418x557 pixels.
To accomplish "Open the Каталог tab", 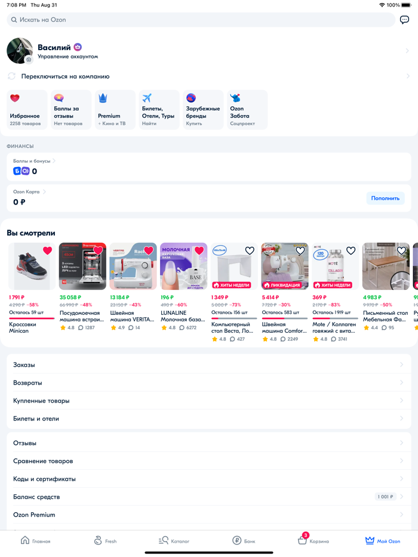I will [174, 541].
